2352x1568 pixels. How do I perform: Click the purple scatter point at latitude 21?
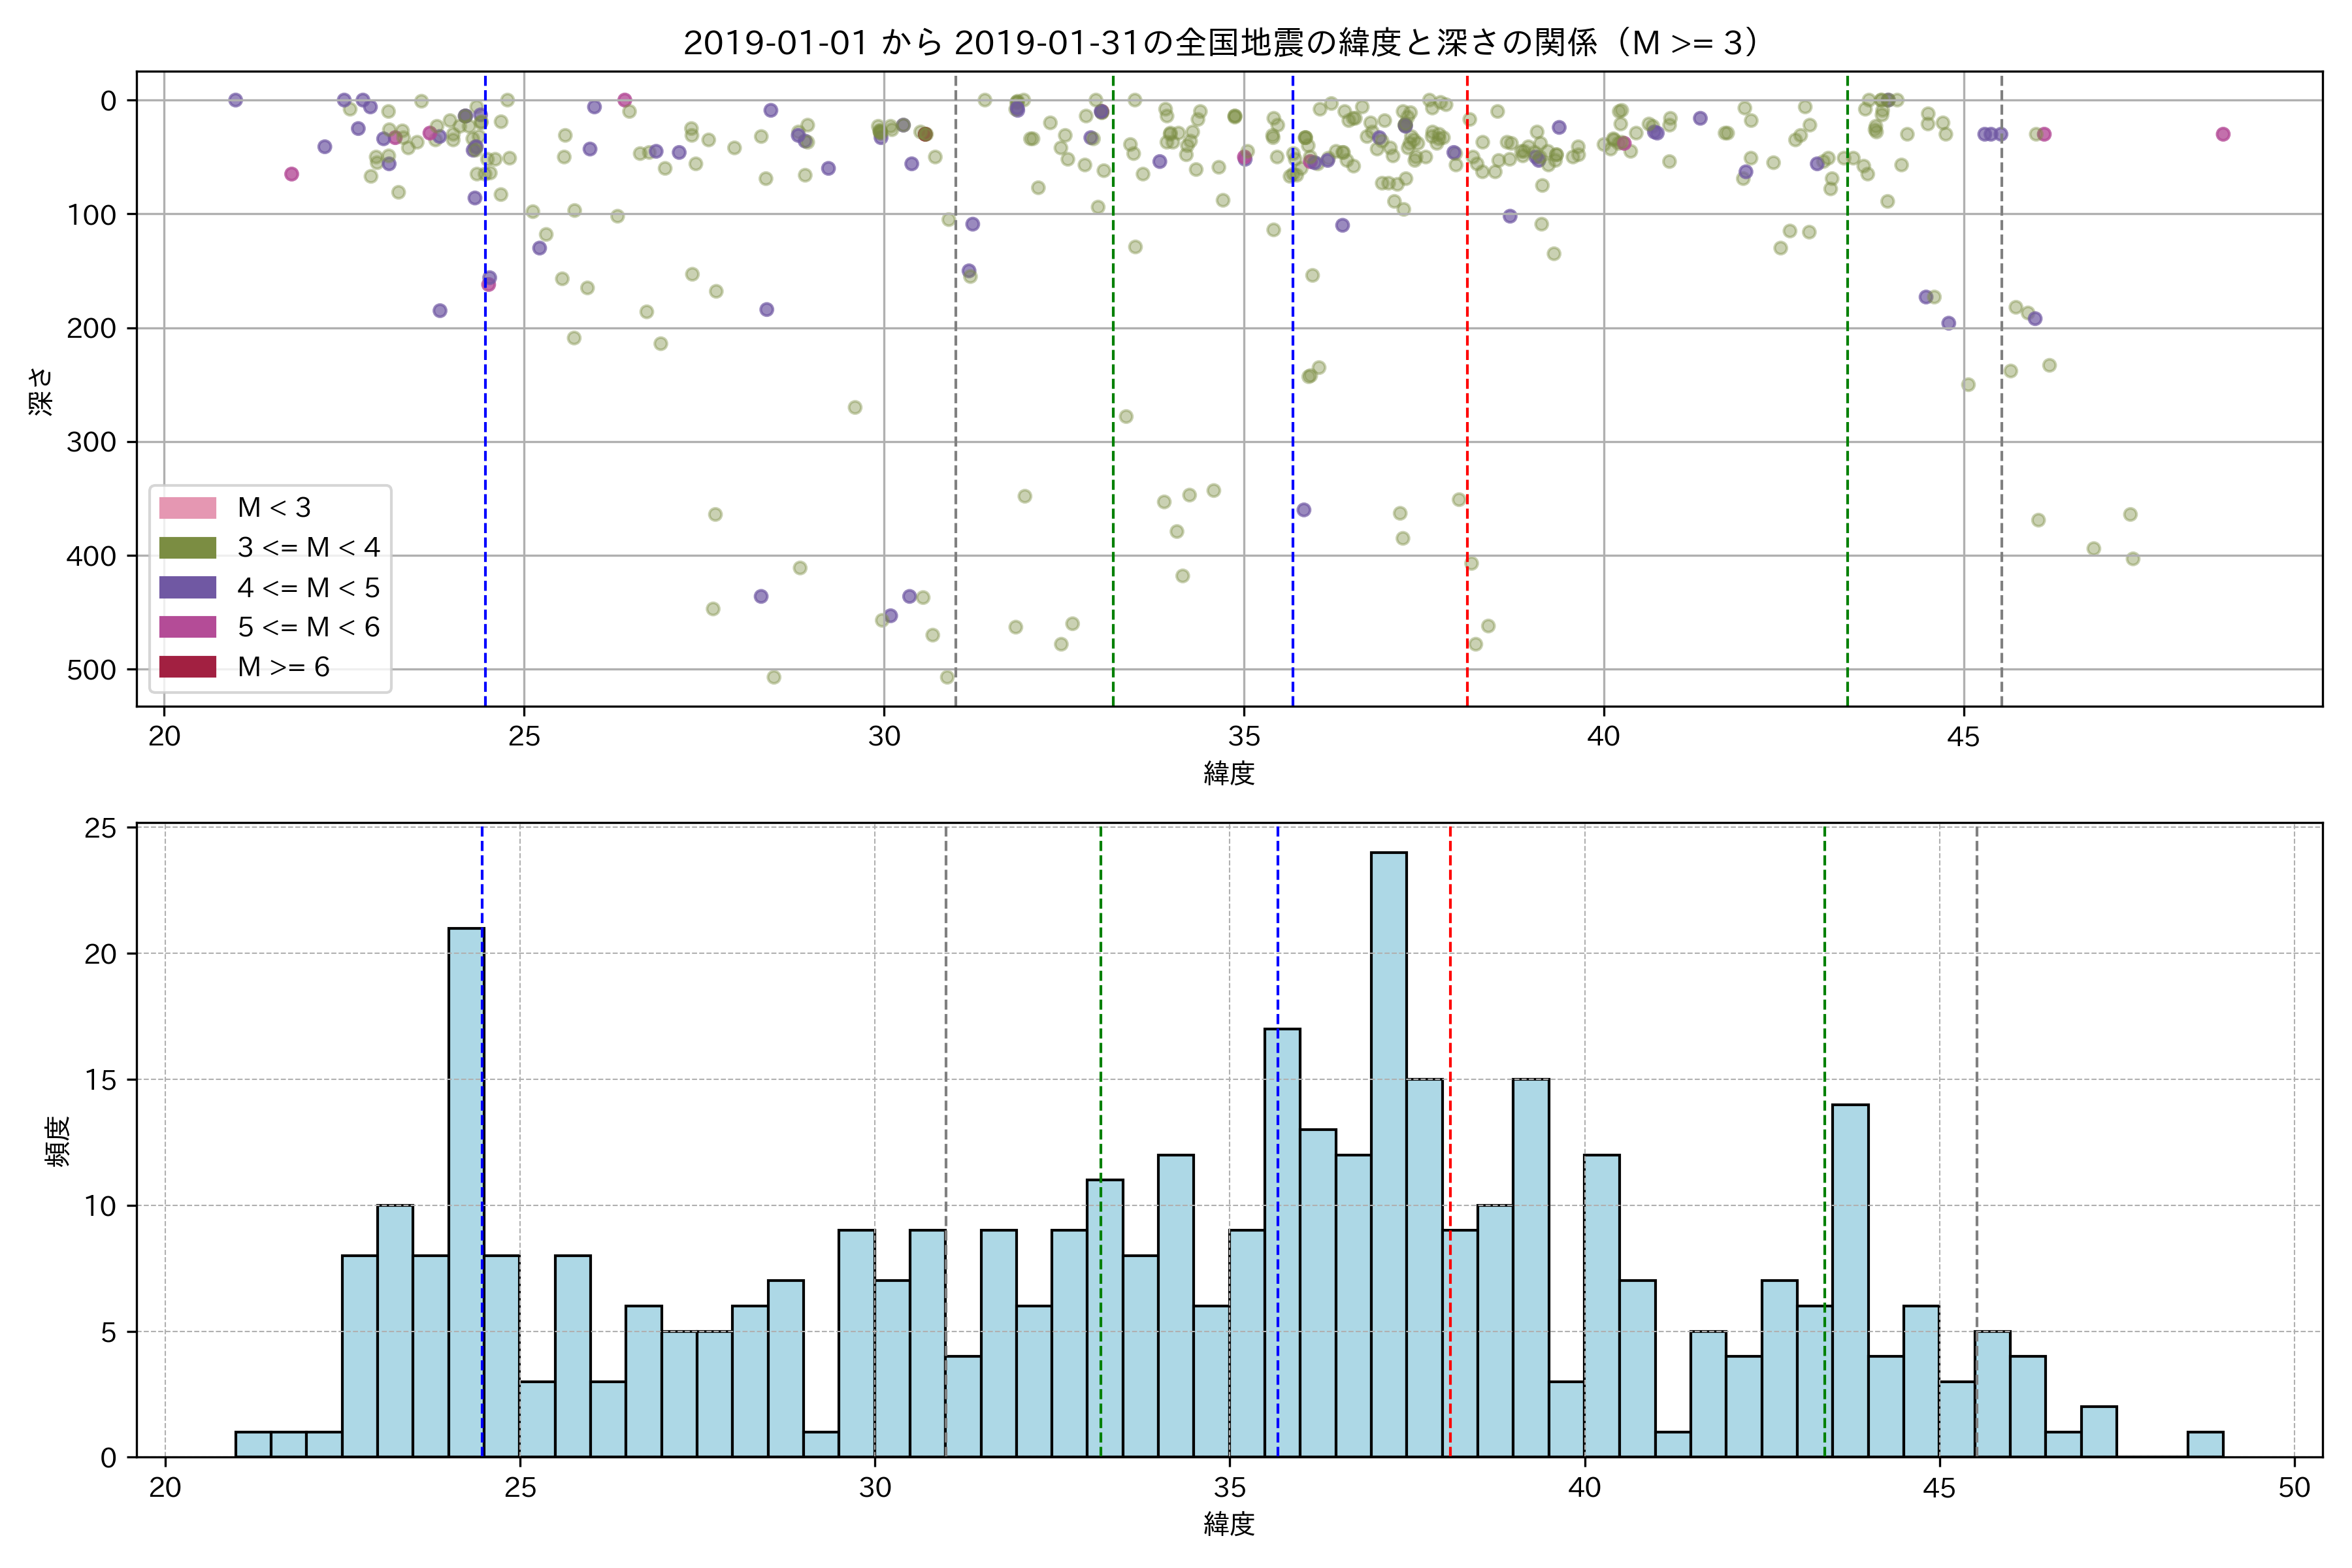click(235, 100)
